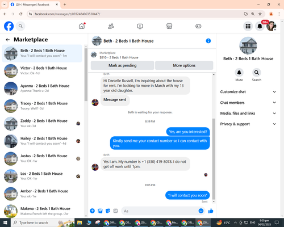The height and width of the screenshot is (227, 284).
Task: Open the Gaming controller icon
Action: click(198, 26)
